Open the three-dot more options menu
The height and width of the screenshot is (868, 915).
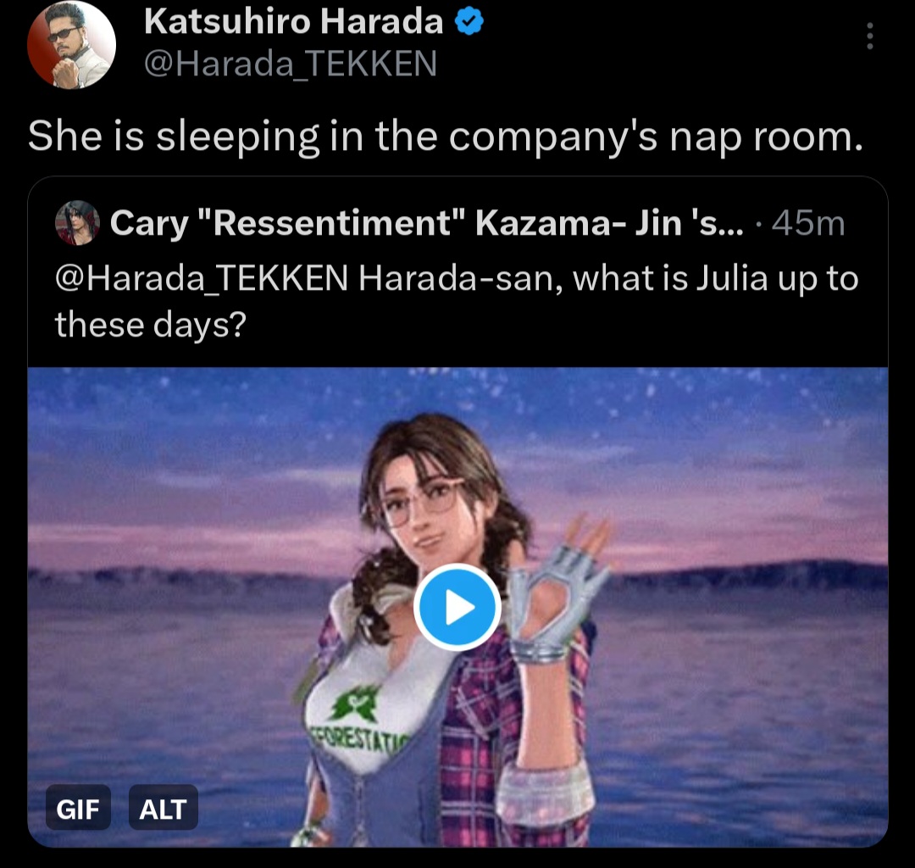point(869,36)
